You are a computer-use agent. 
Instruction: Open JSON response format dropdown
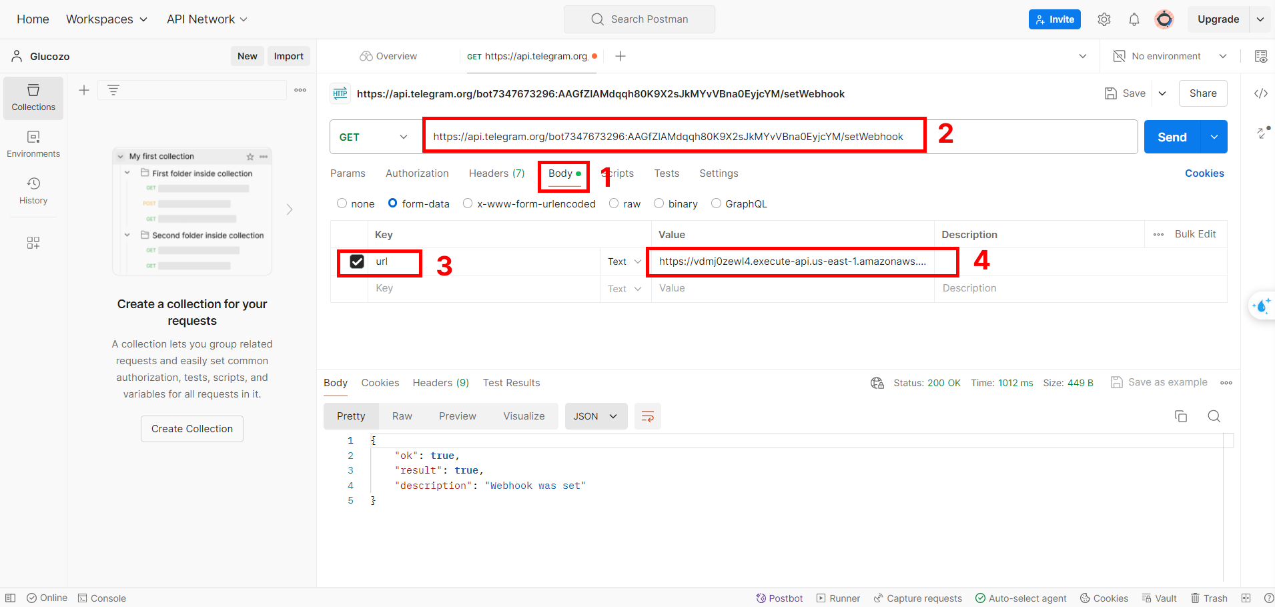(x=596, y=416)
